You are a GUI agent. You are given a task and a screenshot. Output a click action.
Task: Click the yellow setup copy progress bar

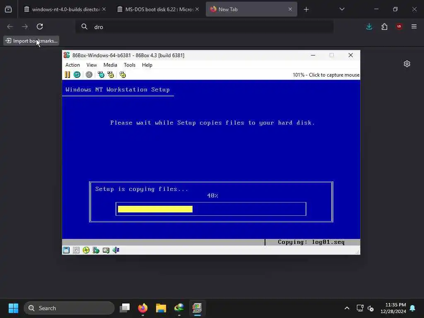155,209
